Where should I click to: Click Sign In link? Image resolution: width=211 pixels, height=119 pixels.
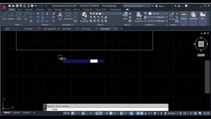(x=161, y=6)
